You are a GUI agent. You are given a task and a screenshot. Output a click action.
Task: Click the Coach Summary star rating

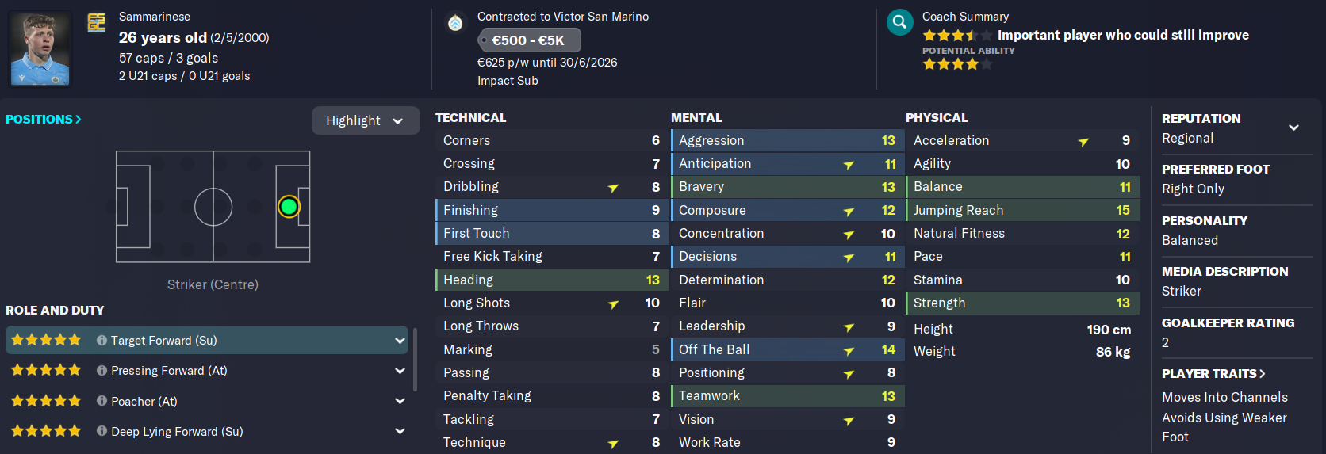tap(956, 35)
